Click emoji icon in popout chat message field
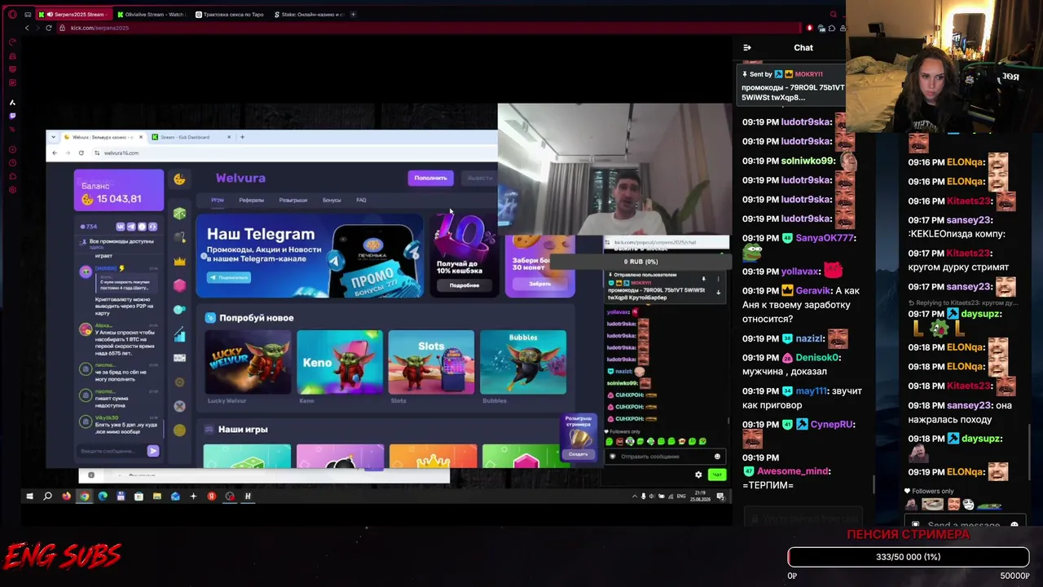This screenshot has height=587, width=1043. coord(717,457)
